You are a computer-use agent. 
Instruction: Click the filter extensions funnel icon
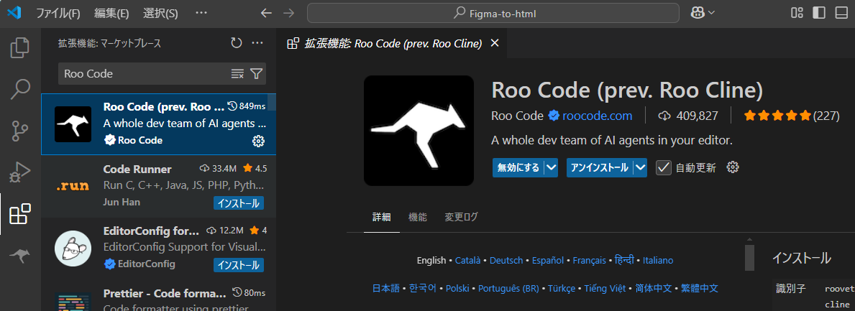click(x=256, y=73)
